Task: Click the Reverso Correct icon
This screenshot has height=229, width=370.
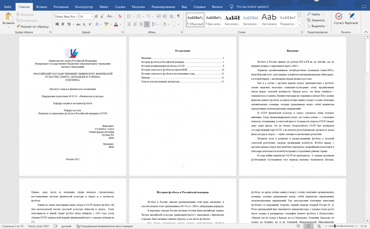Action: tap(338, 16)
